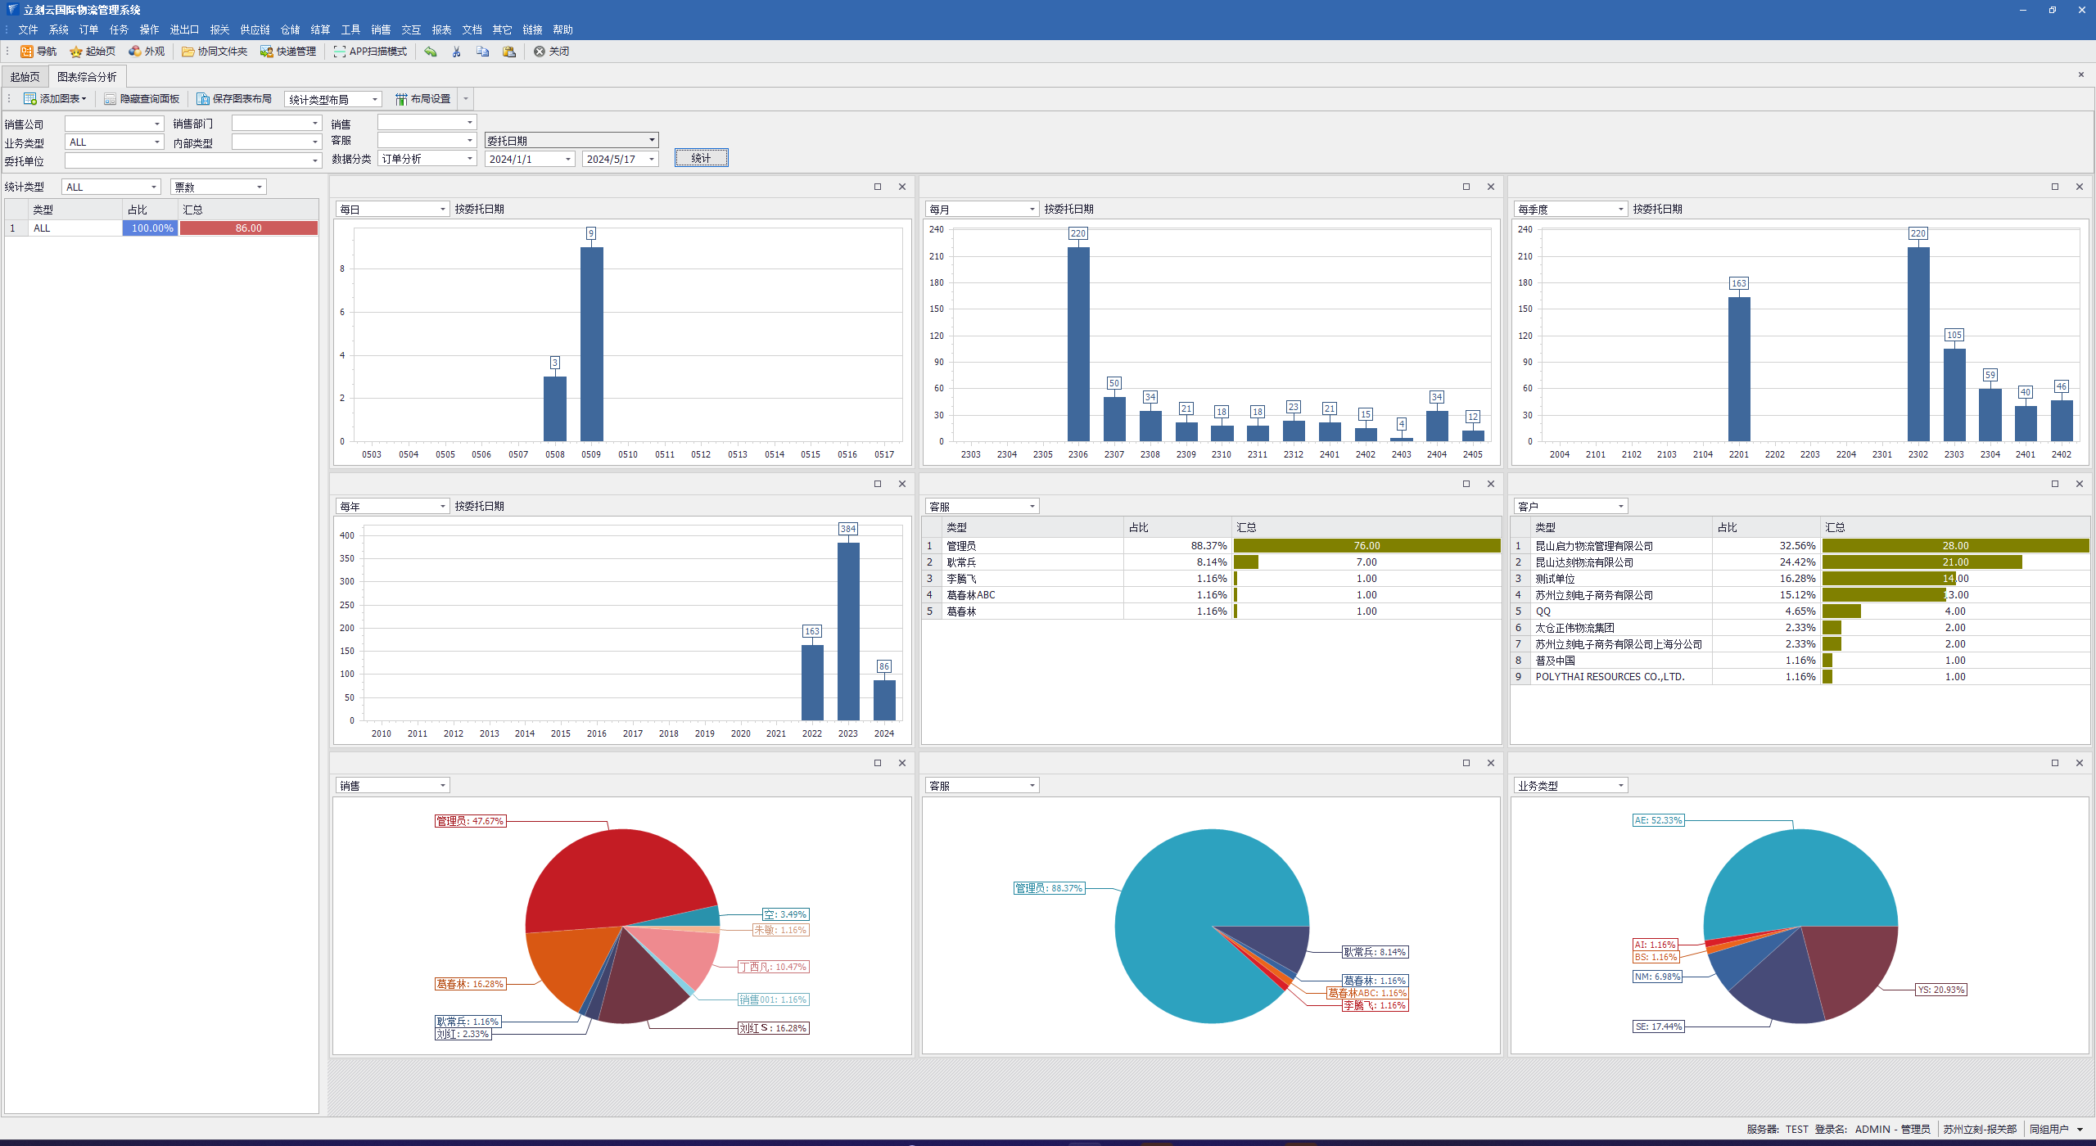Open 外观 appearance settings
This screenshot has height=1146, width=2096.
[147, 52]
